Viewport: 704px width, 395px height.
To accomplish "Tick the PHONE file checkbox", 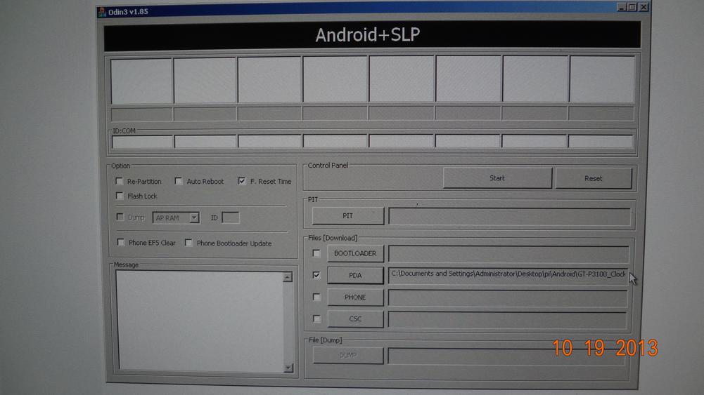I will (x=316, y=297).
